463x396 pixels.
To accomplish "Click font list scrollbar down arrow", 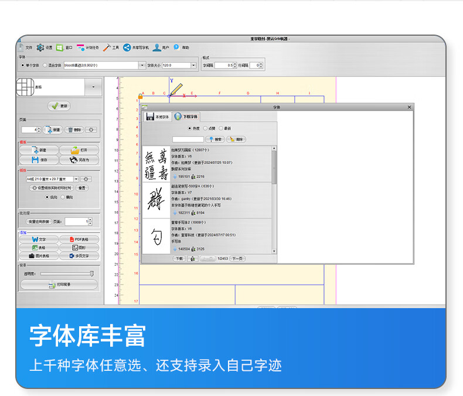I will point(274,251).
